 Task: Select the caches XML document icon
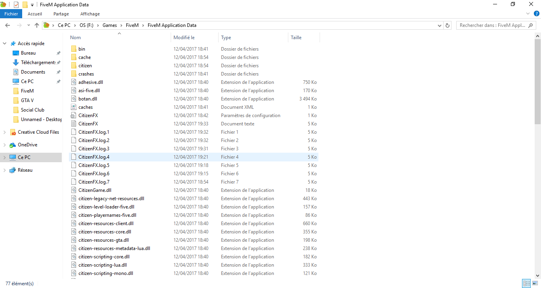coord(74,107)
